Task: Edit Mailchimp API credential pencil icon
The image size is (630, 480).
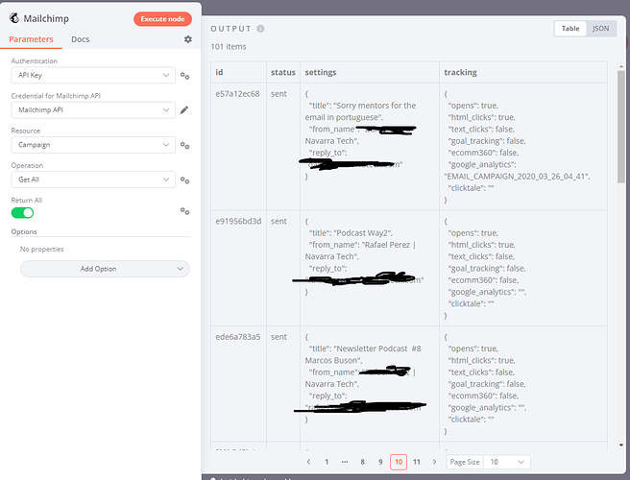Action: [184, 110]
